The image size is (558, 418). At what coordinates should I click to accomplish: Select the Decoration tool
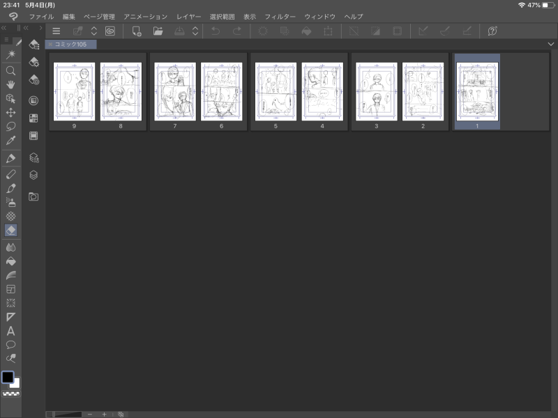click(x=10, y=216)
